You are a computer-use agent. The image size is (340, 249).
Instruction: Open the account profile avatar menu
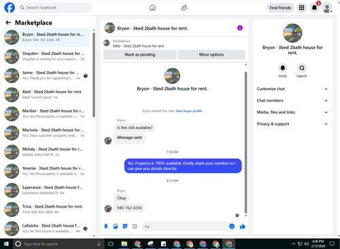tap(327, 7)
